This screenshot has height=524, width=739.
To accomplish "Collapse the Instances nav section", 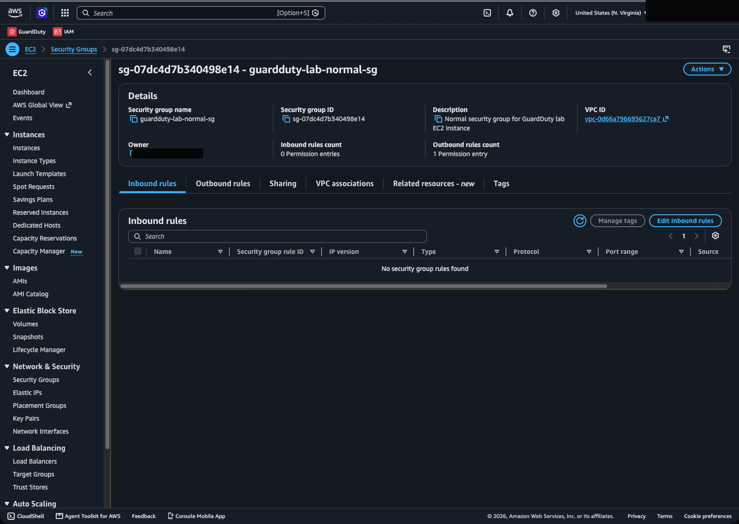I will [x=7, y=135].
